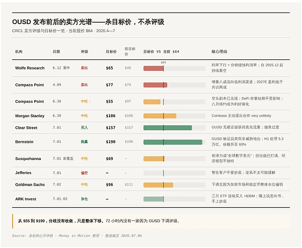Screen dimensions: 302x248
Task: Click Susquehanna $69 target price
Action: 109,158
